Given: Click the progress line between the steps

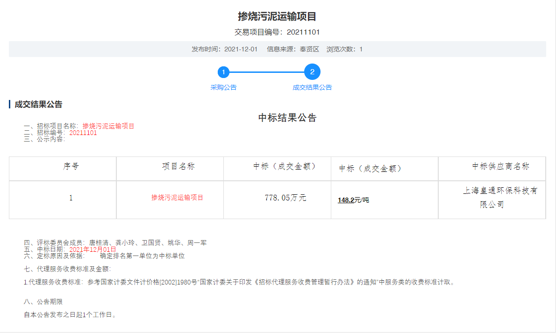Looking at the screenshot, I should pos(267,72).
